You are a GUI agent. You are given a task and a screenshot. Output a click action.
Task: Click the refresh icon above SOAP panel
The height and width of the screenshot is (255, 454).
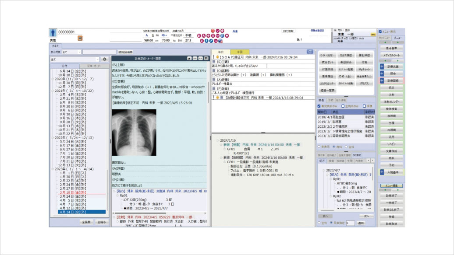tap(310, 52)
